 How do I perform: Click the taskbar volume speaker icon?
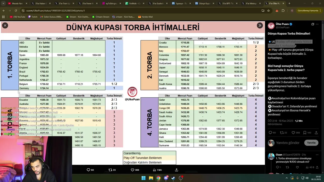(307, 178)
